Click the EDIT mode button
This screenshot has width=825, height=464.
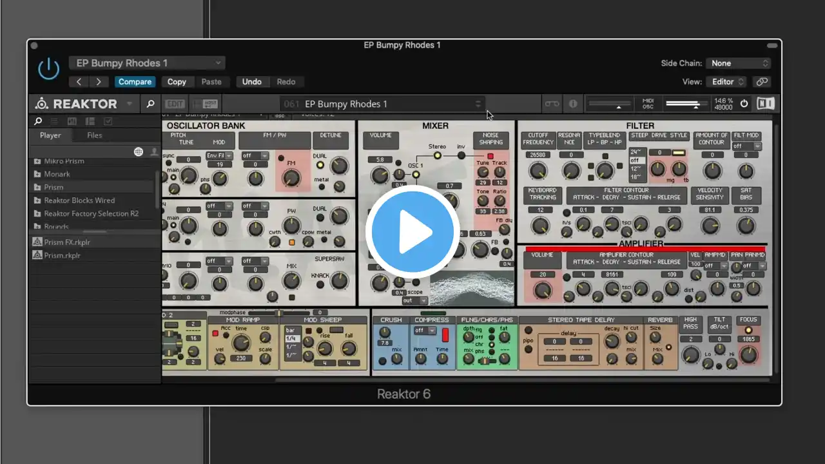174,104
